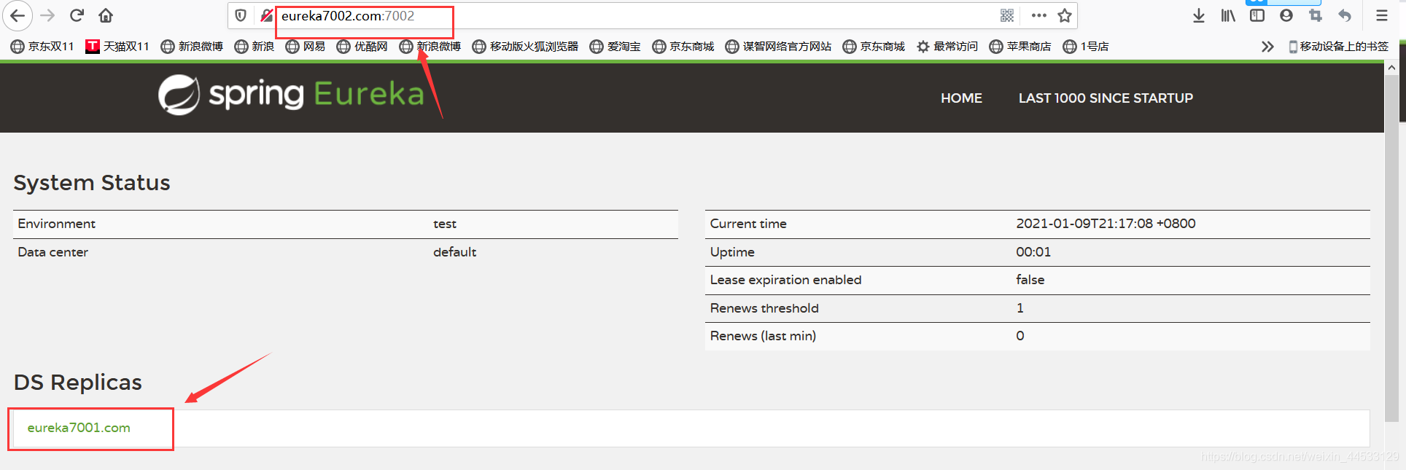Reload the page with the refresh icon

[x=77, y=15]
